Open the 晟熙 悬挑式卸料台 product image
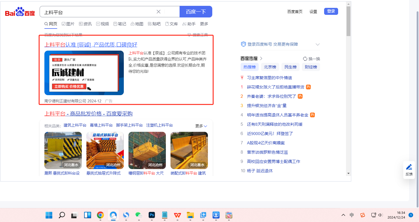This screenshot has height=222, width=419. coord(63,150)
